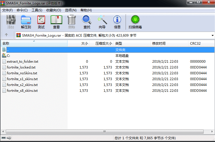This screenshot has width=215, height=142.
Task: Open the 命令(C) menu
Action: (22, 10)
